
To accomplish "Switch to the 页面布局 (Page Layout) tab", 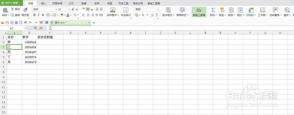I will click(57, 3).
